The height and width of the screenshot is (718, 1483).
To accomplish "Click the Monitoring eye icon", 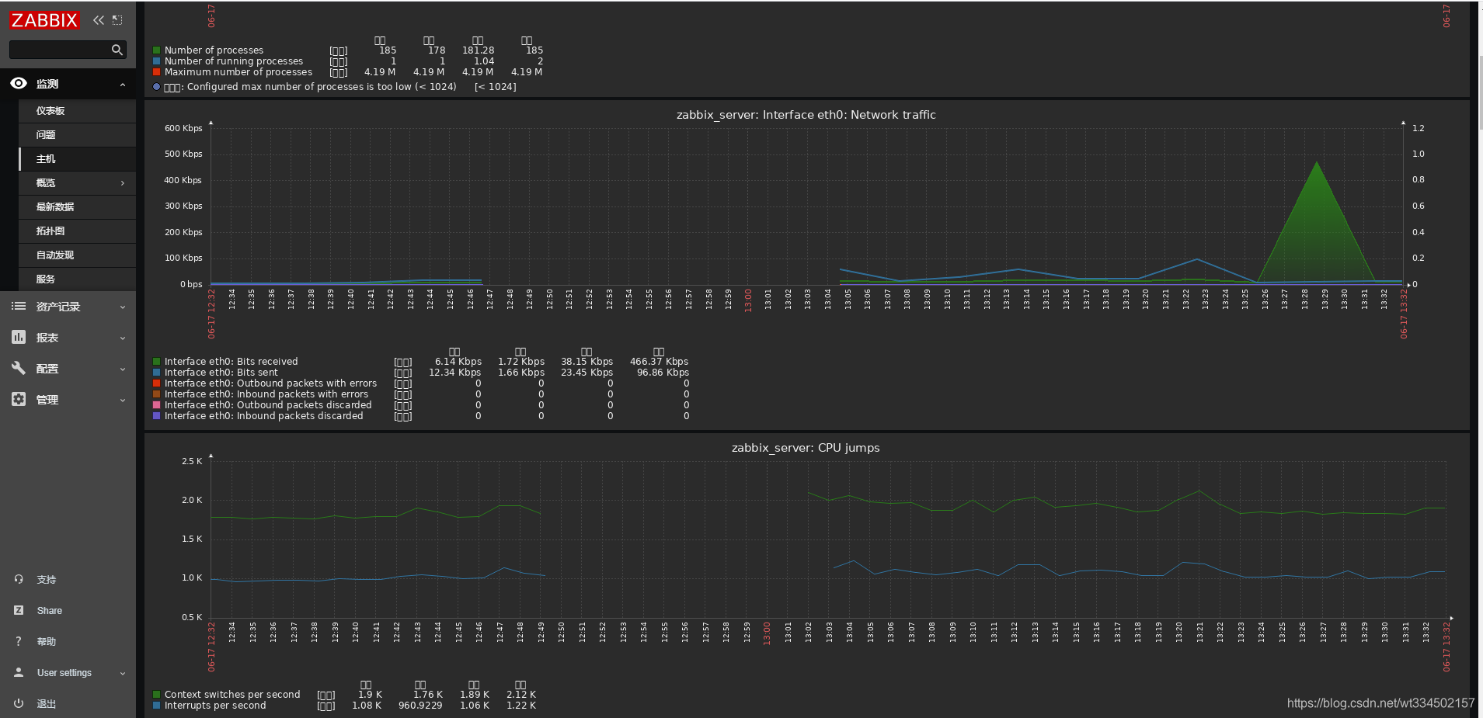I will [x=19, y=83].
